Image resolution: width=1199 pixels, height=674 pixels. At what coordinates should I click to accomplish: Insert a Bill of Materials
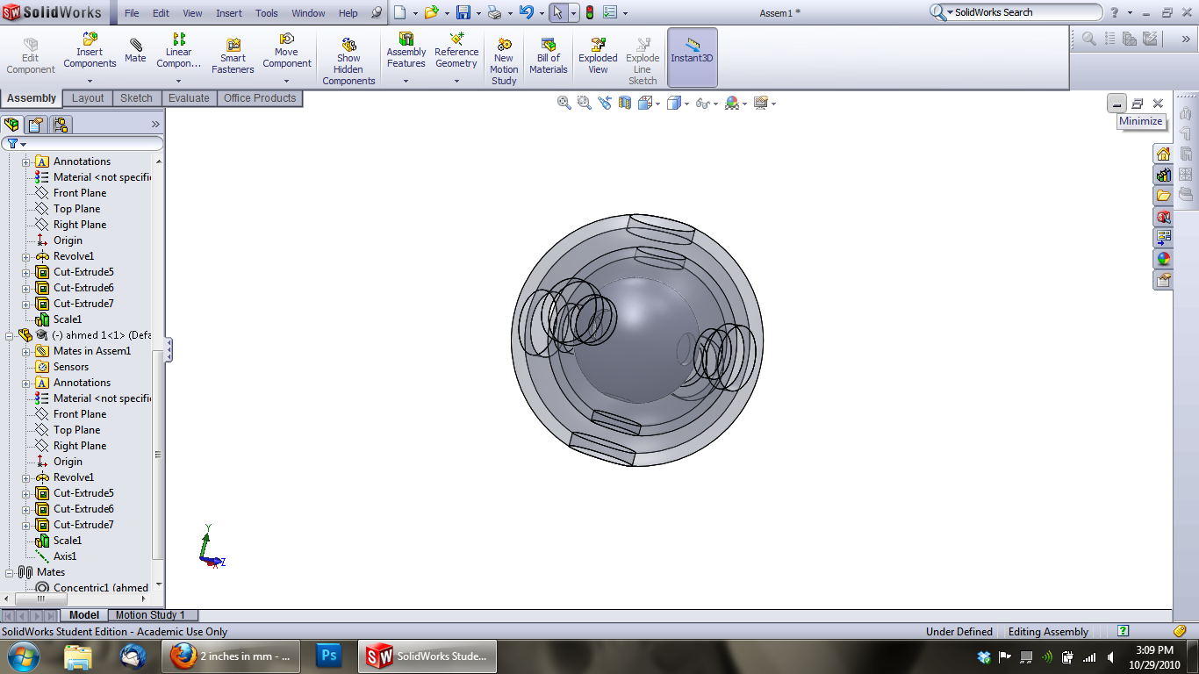[x=549, y=56]
